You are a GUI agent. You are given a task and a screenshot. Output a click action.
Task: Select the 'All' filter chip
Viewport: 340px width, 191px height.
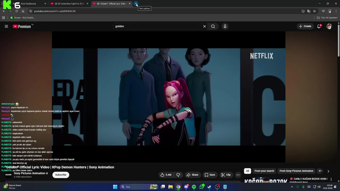(248, 171)
